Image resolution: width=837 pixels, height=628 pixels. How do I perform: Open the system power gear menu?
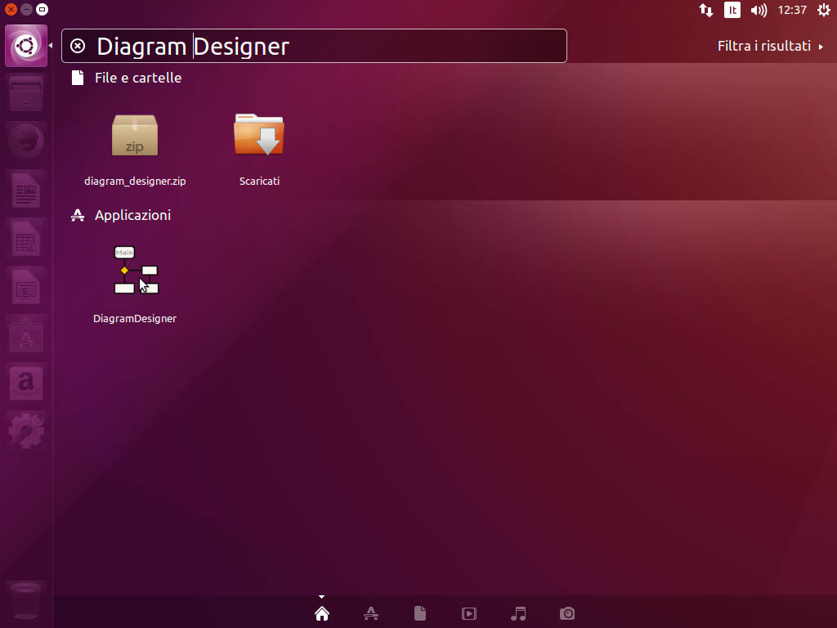pos(823,11)
